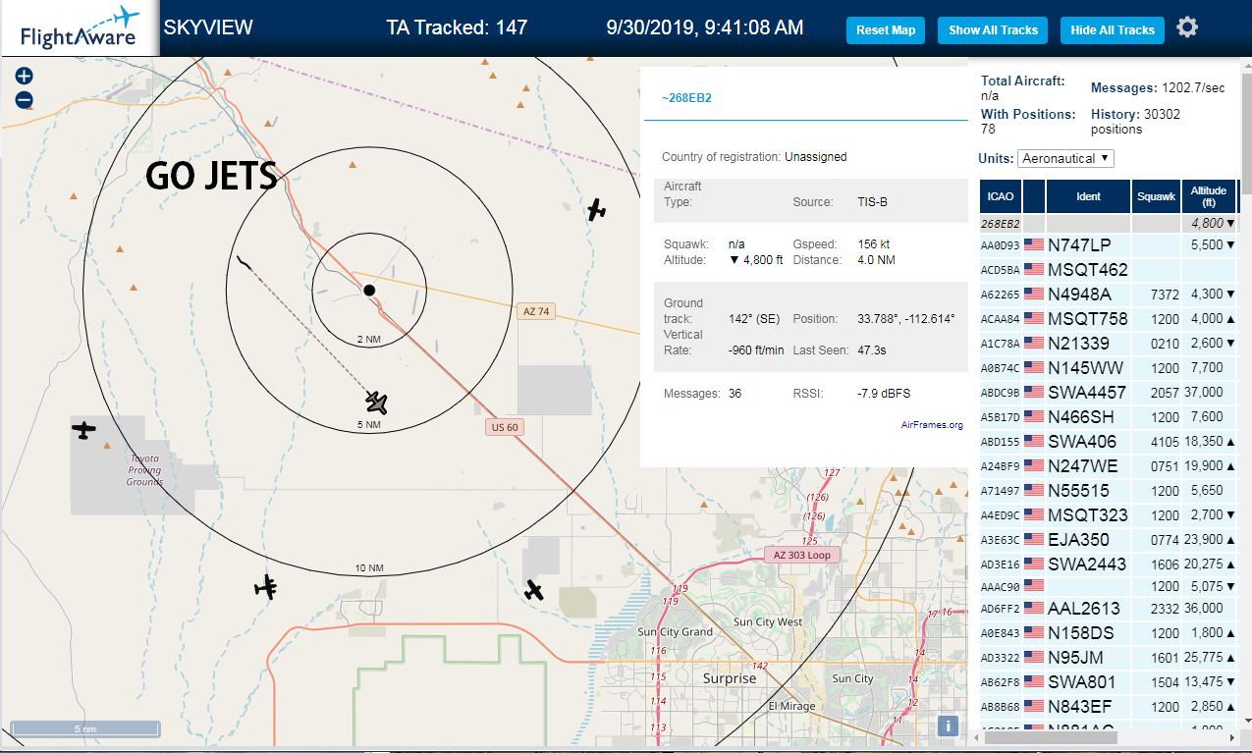Select the N843EF aircraft row
The image size is (1252, 753).
pyautogui.click(x=1109, y=707)
